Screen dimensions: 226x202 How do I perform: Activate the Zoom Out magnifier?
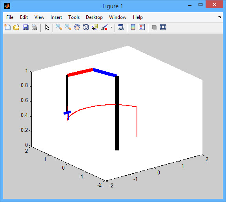(x=68, y=27)
